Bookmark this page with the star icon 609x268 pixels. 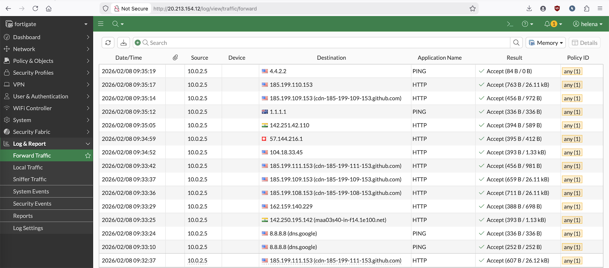473,9
